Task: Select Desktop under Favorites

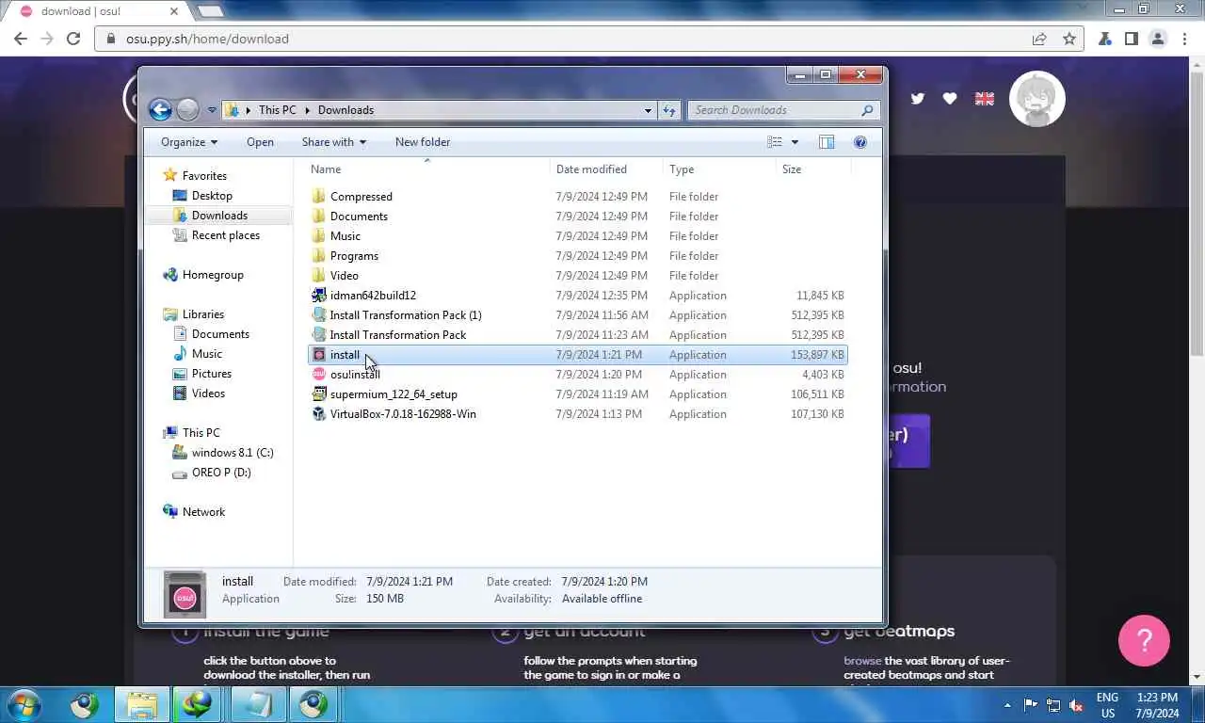Action: point(212,196)
